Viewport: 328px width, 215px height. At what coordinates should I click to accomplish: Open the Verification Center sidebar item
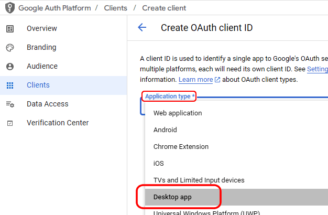coord(63,123)
